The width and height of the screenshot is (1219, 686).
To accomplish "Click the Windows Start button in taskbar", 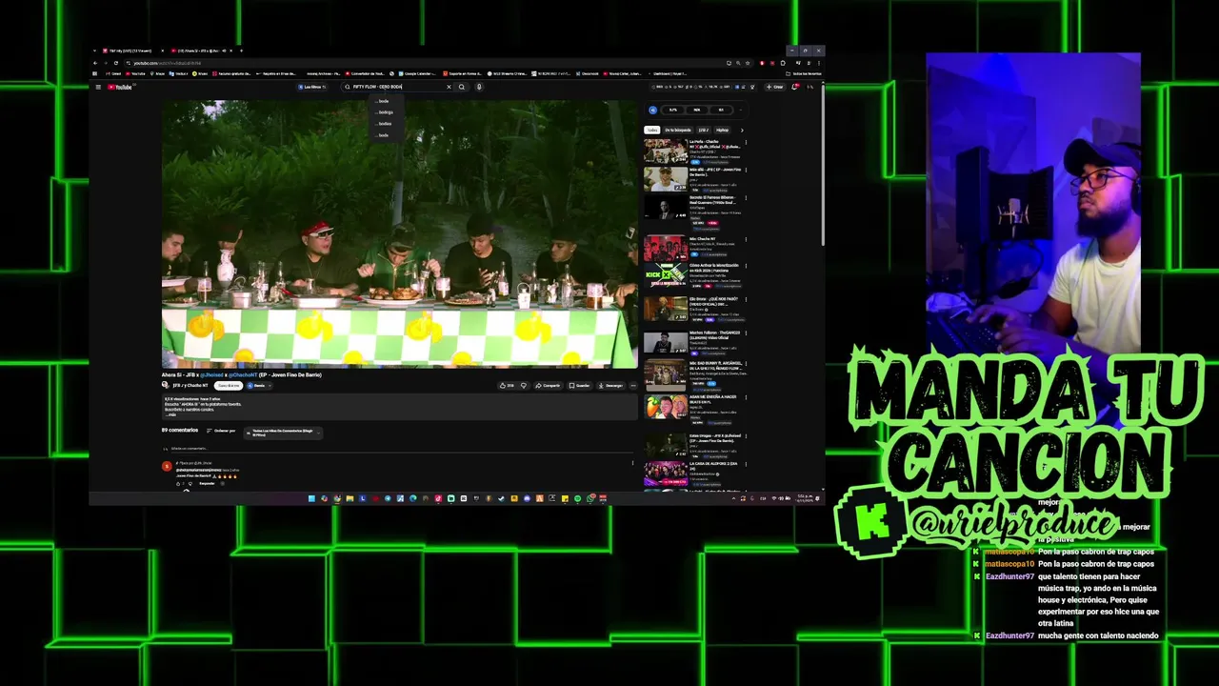I will click(x=311, y=498).
